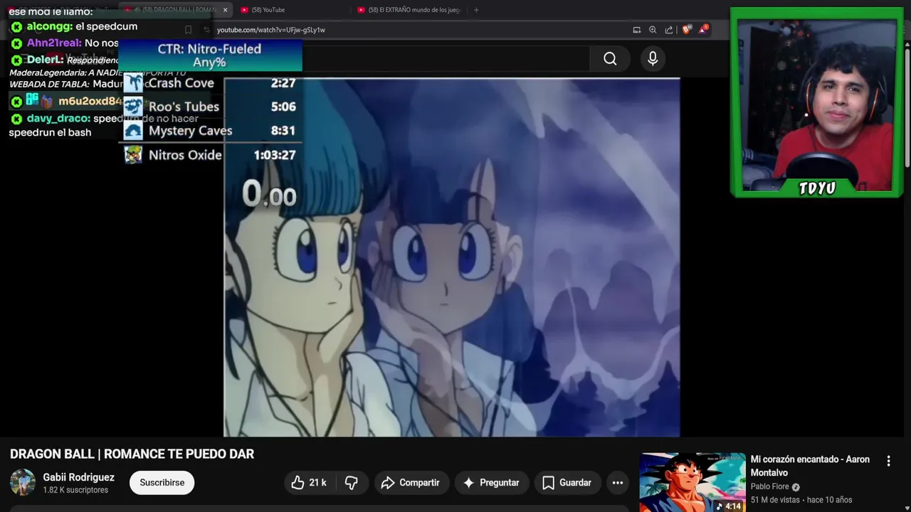Dislike the video with thumbs-down icon

click(352, 483)
